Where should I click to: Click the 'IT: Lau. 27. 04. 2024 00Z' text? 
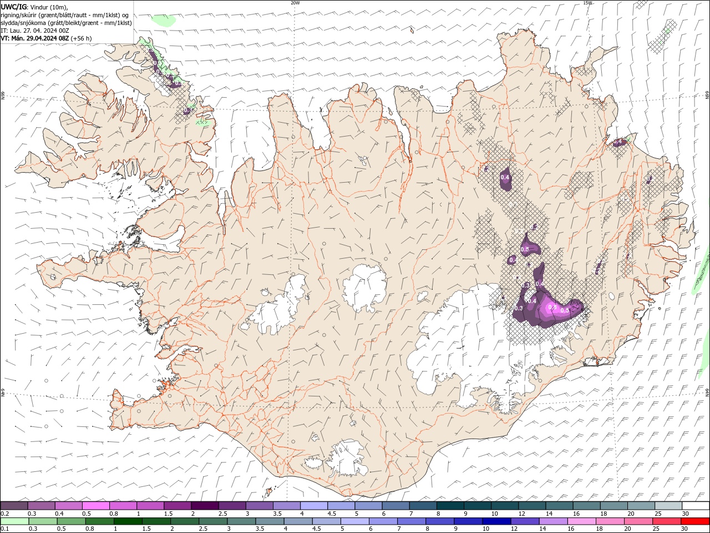pyautogui.click(x=35, y=31)
